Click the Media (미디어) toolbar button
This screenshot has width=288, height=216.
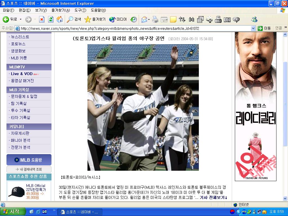point(118,19)
